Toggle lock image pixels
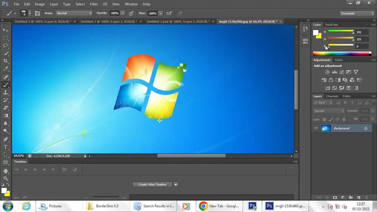Screen dimensions: 377x212 [331, 119]
